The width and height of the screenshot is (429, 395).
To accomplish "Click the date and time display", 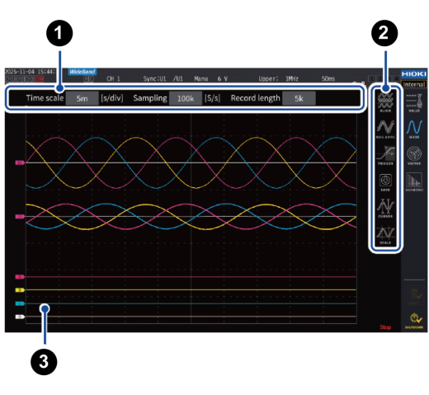I will 31,72.
